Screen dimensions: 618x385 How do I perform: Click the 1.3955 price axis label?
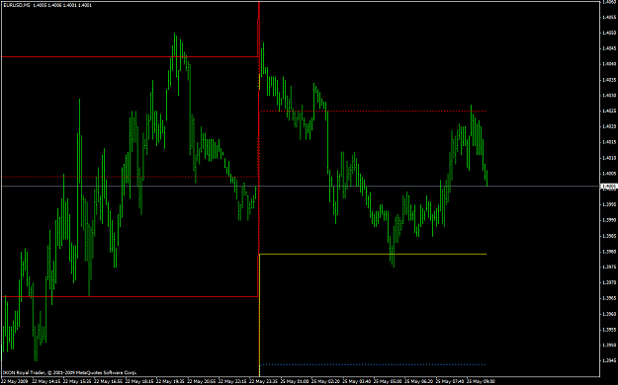click(609, 330)
